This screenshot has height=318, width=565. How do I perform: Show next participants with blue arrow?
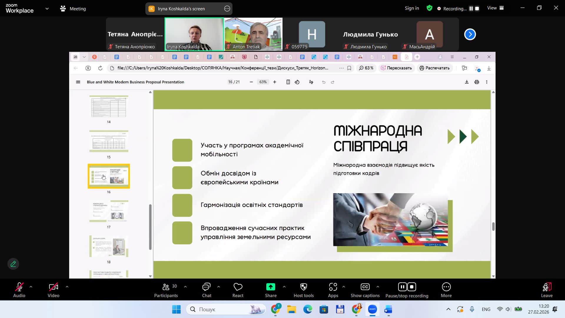(470, 34)
